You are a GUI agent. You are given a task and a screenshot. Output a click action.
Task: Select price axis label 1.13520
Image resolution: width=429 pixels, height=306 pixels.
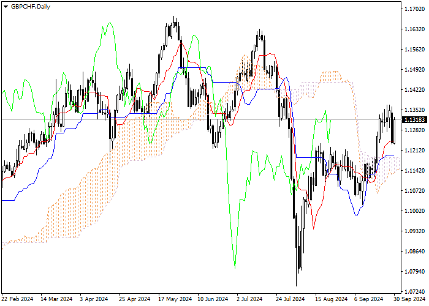(x=414, y=110)
